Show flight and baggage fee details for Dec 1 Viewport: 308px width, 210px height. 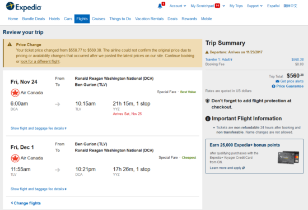tap(39, 189)
